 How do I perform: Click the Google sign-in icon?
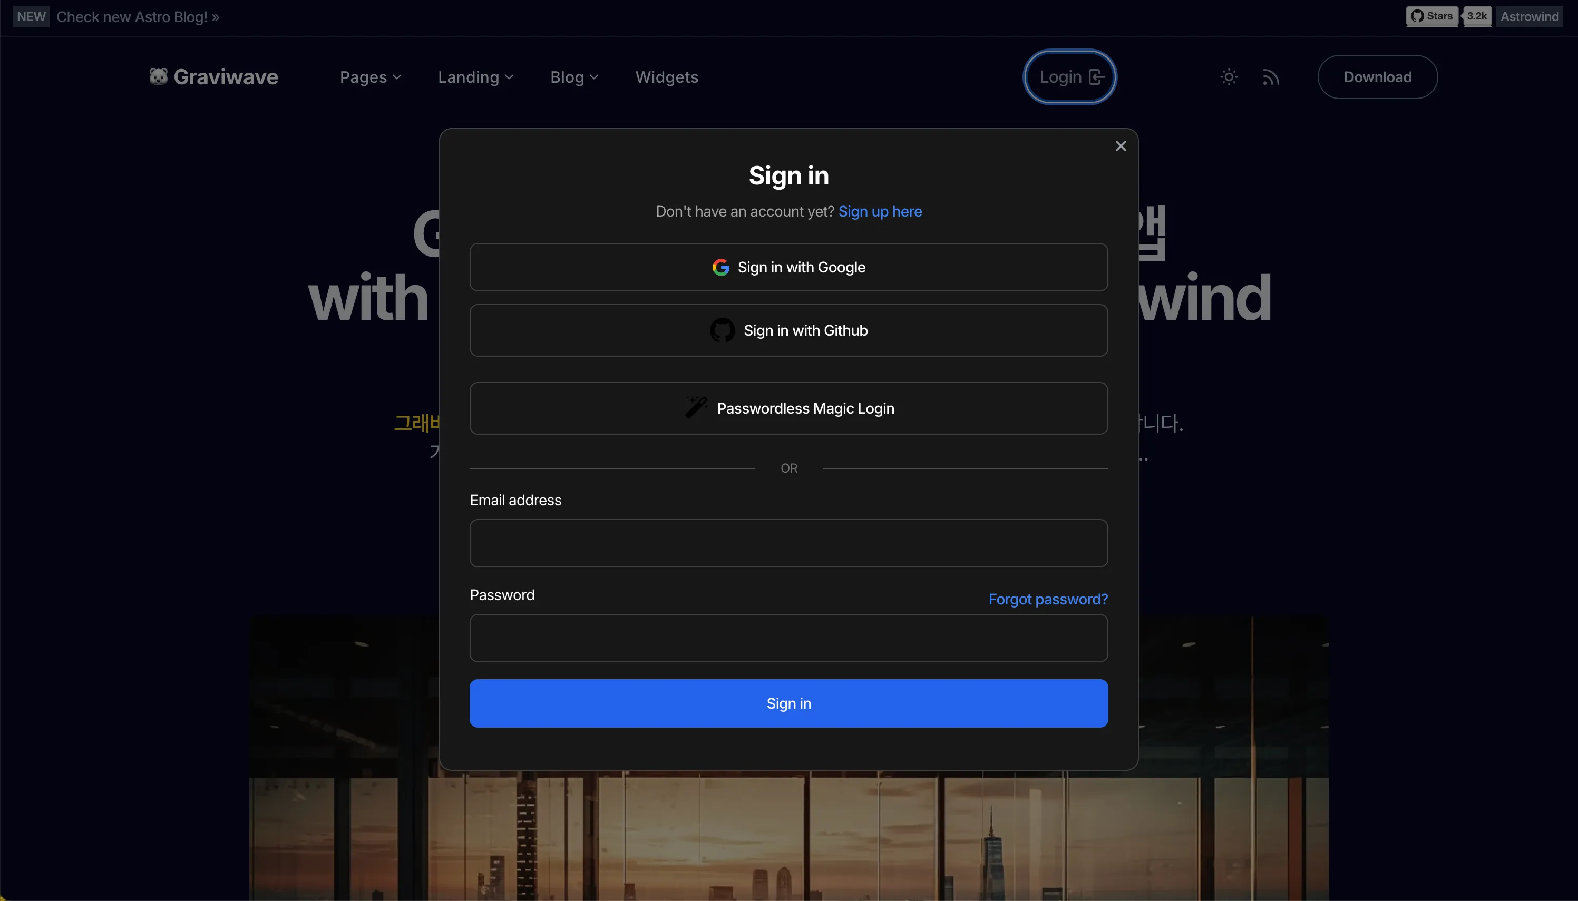tap(720, 267)
